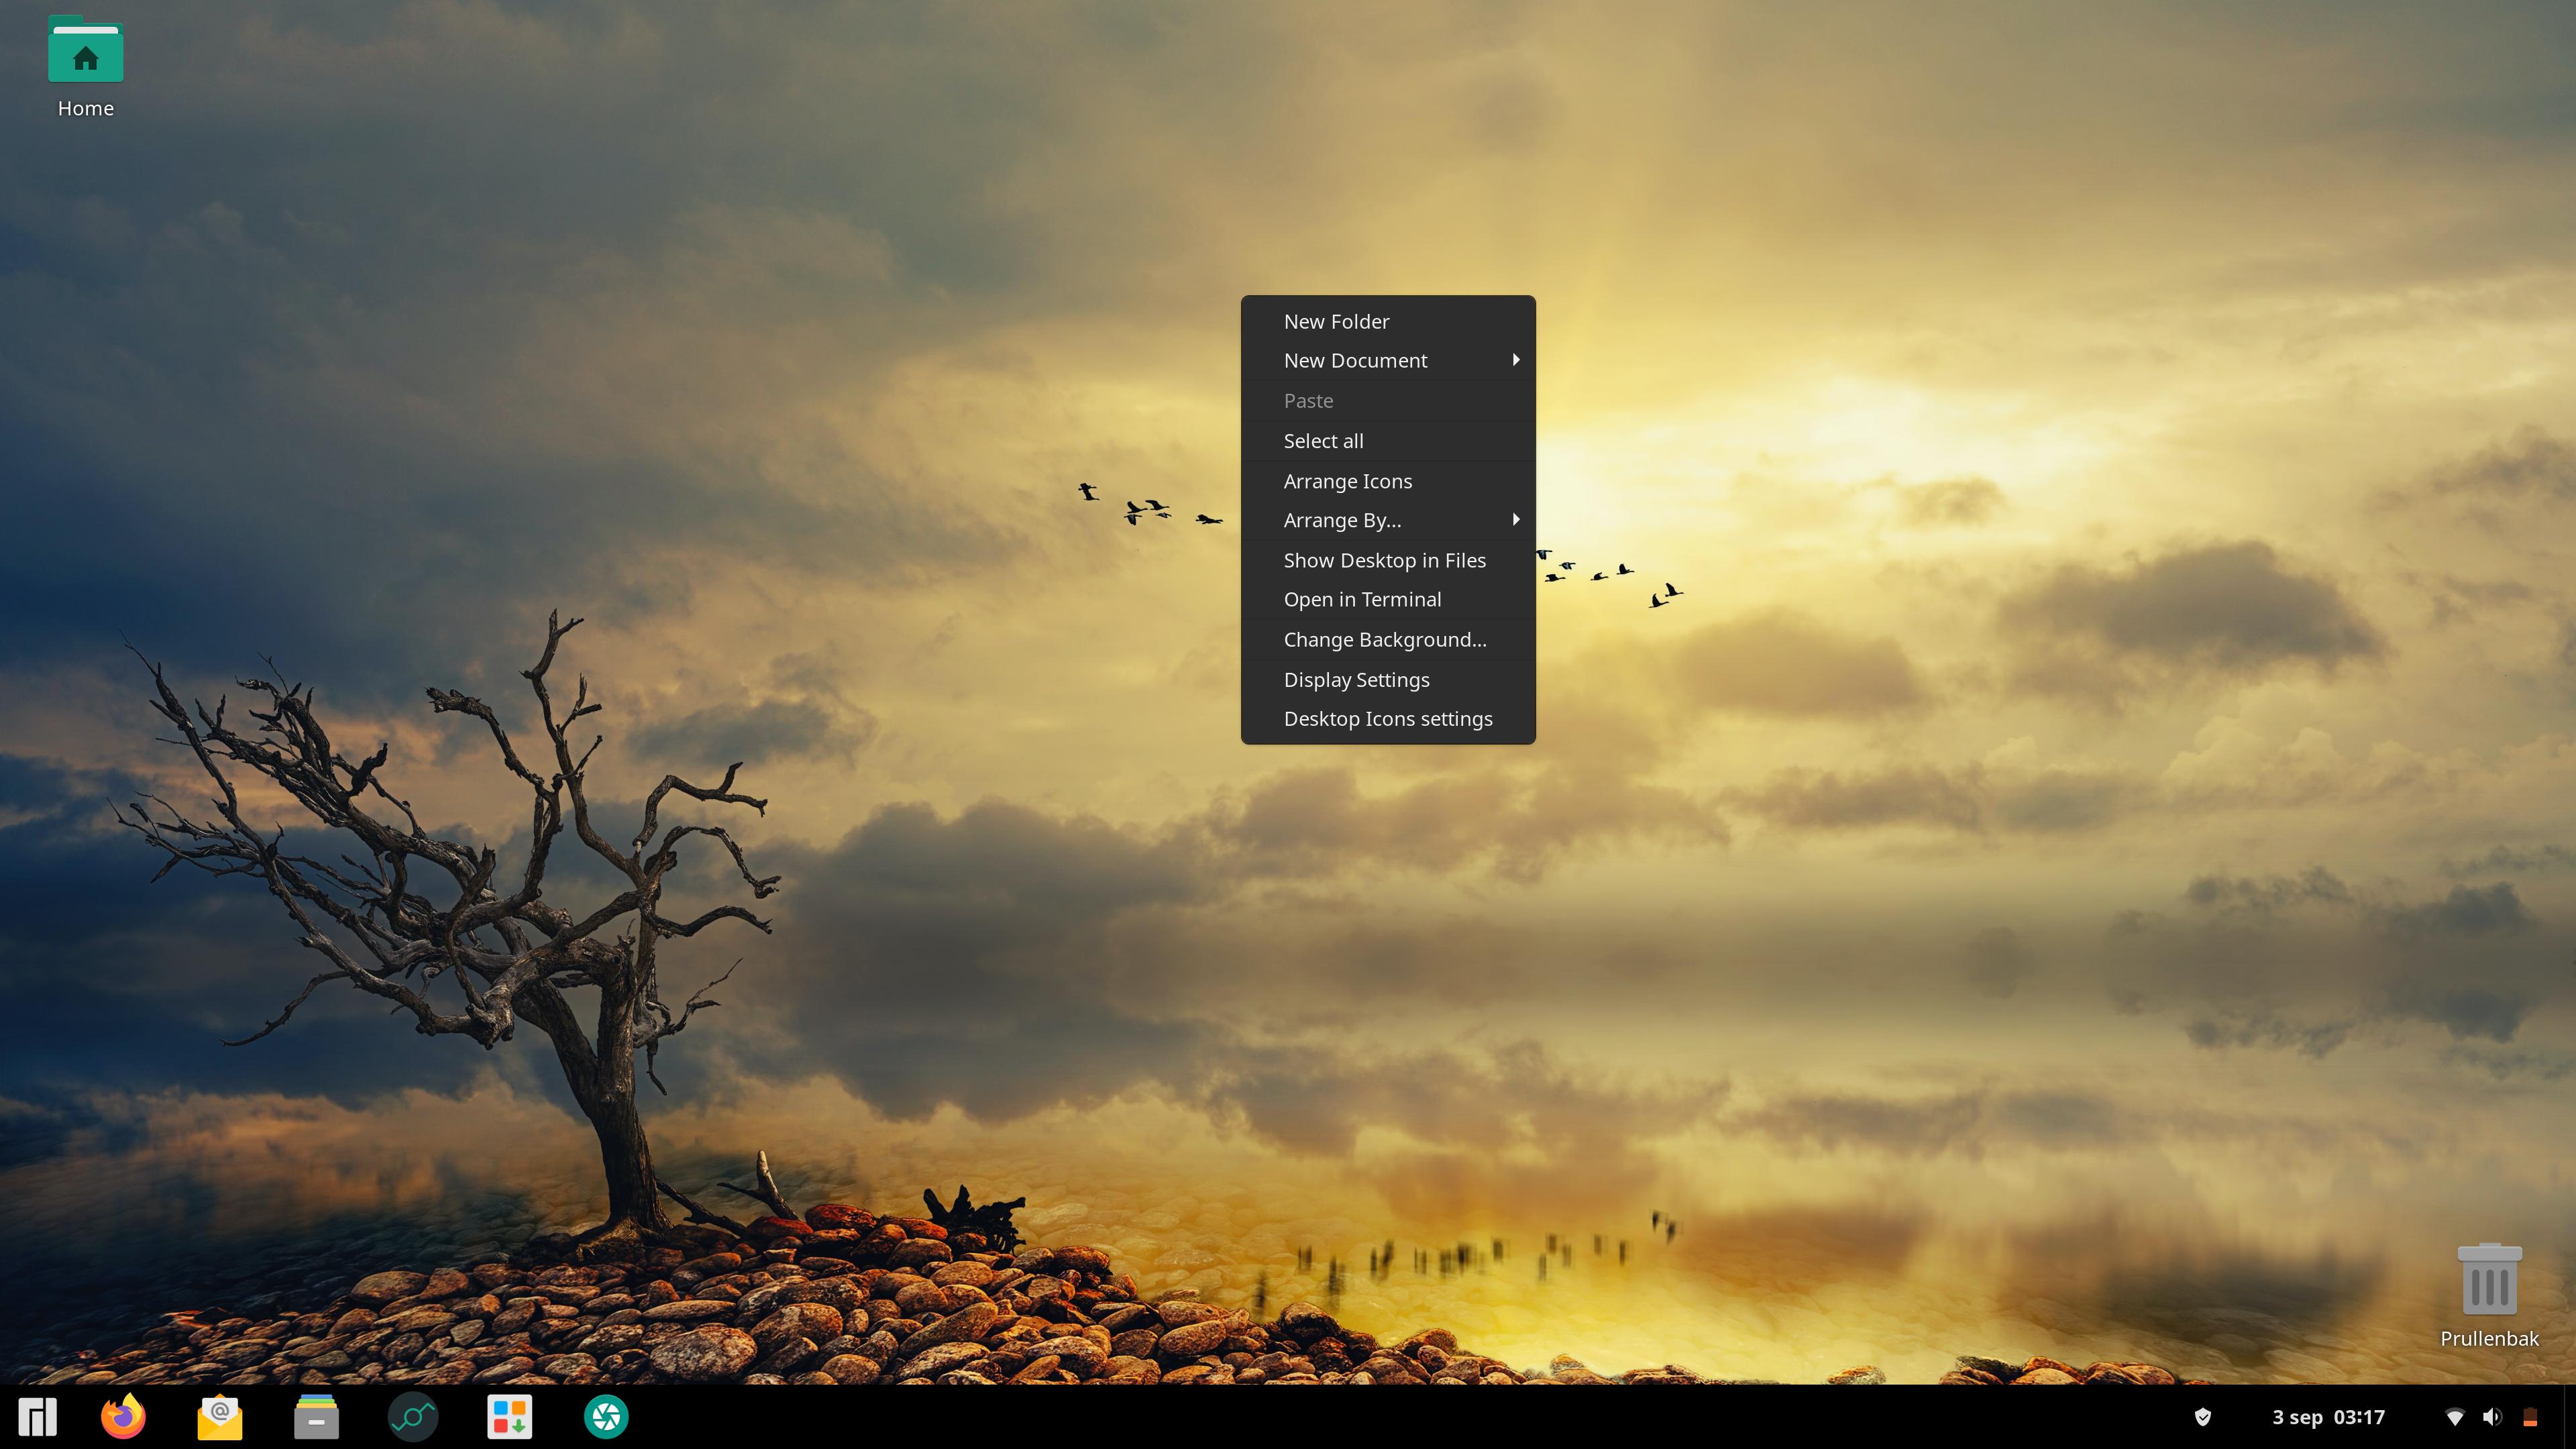Open the clock showing 3 sep 03:17

point(2328,1417)
